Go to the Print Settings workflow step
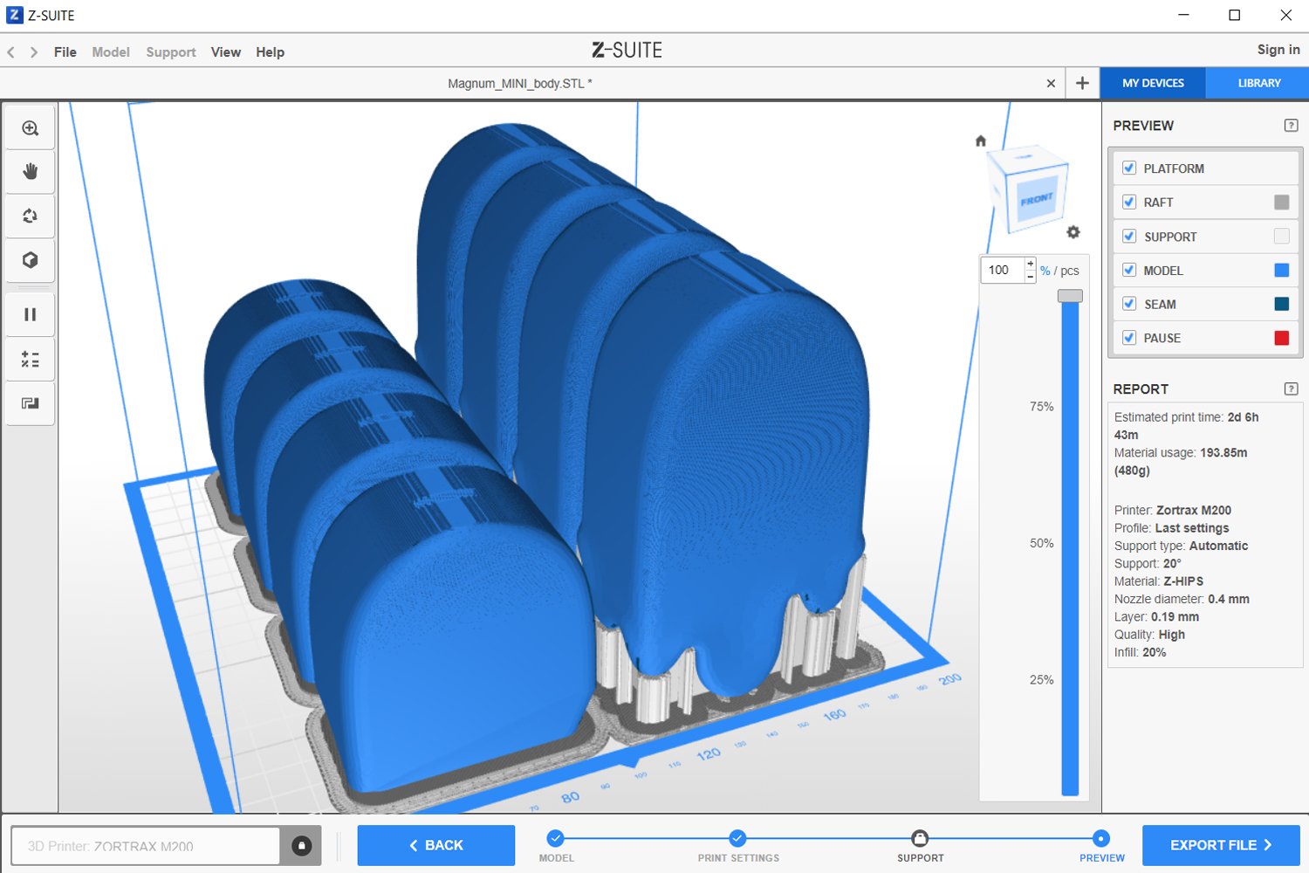Image resolution: width=1309 pixels, height=873 pixels. coord(738,846)
